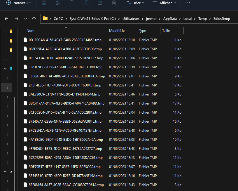238x191 pixels.
Task: Click the Paste clipboard icon
Action: point(72,3)
